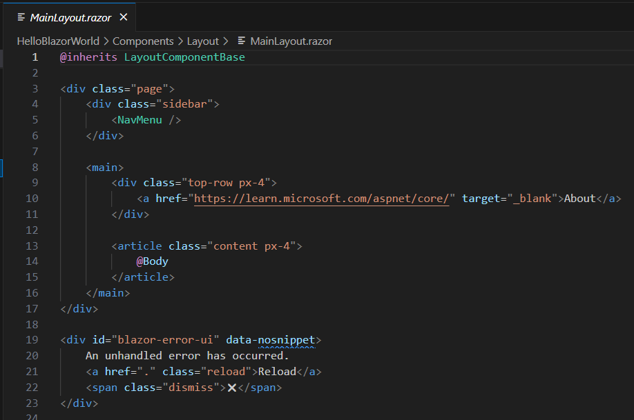This screenshot has width=634, height=420.
Task: Click the active item indicator on the left activity bar
Action: pyautogui.click(x=2, y=167)
